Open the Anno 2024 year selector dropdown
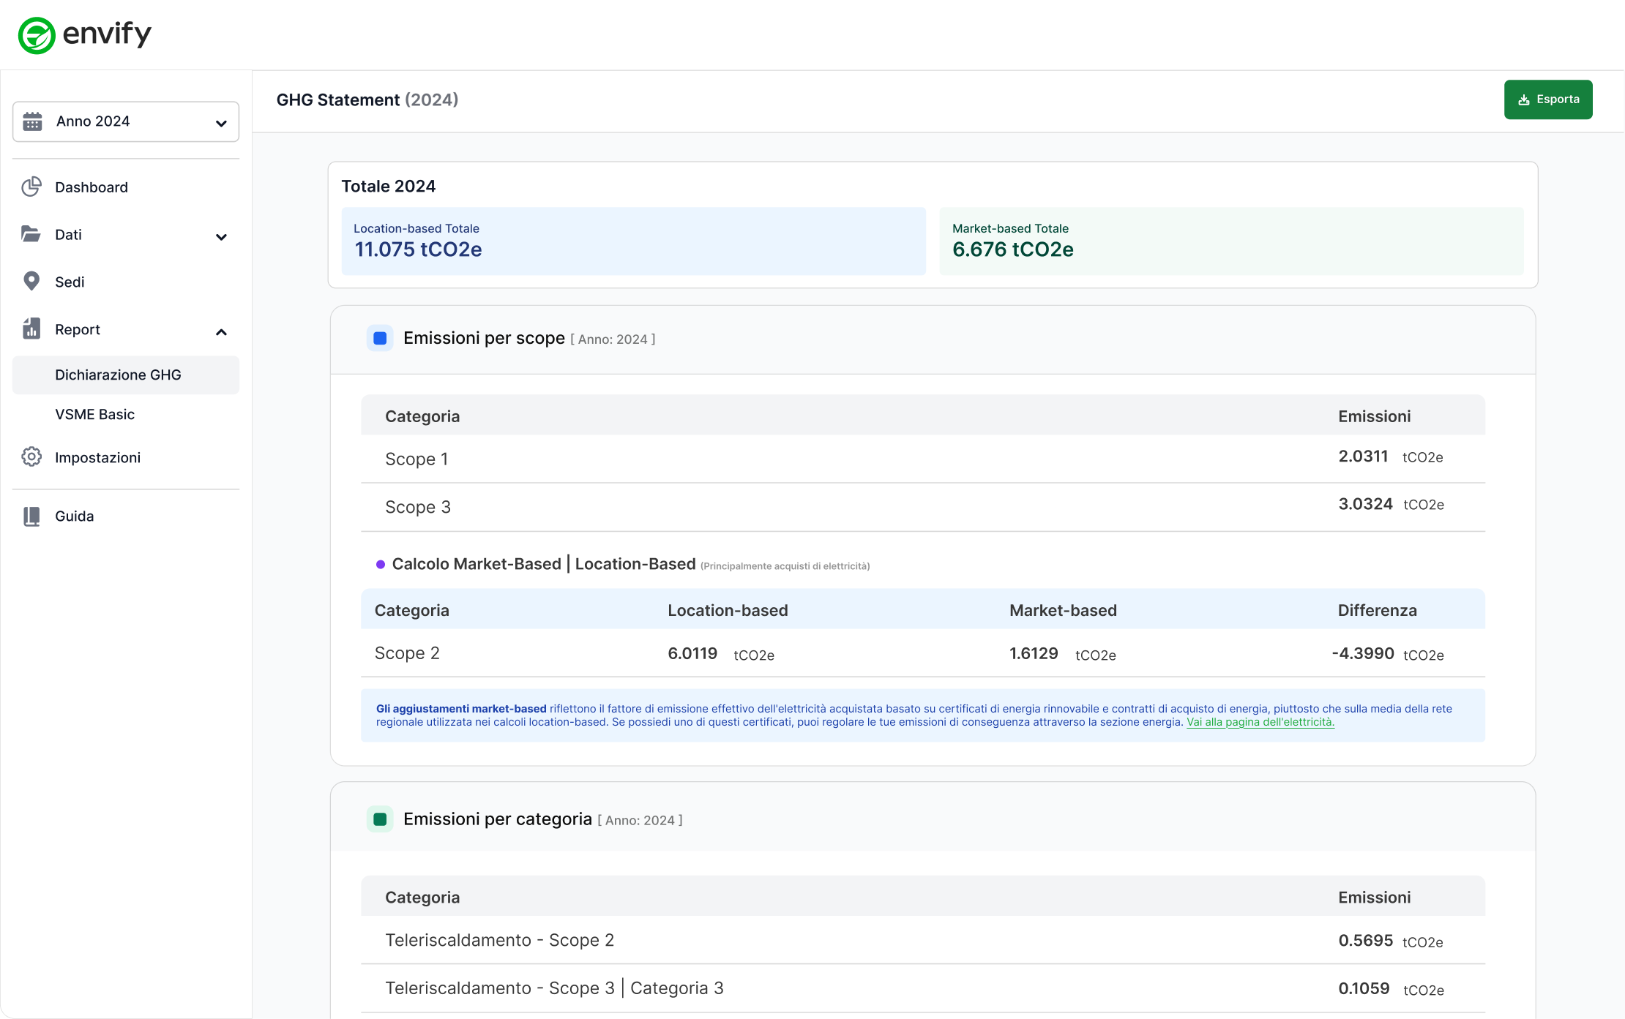Screen dimensions: 1625x1019 [126, 121]
